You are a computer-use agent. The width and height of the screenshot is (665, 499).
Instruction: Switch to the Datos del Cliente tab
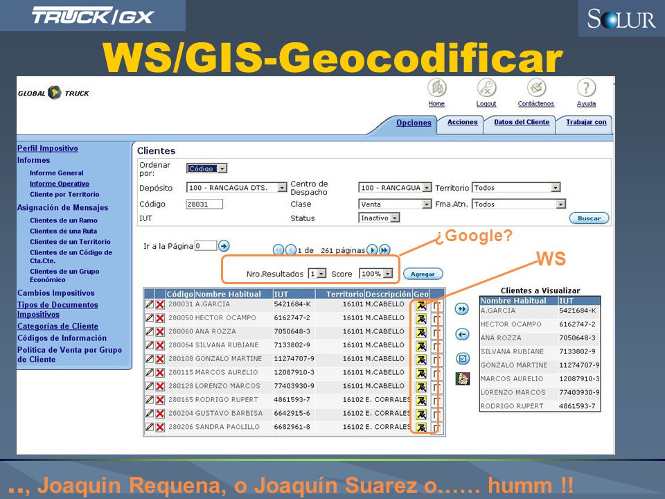coord(522,122)
